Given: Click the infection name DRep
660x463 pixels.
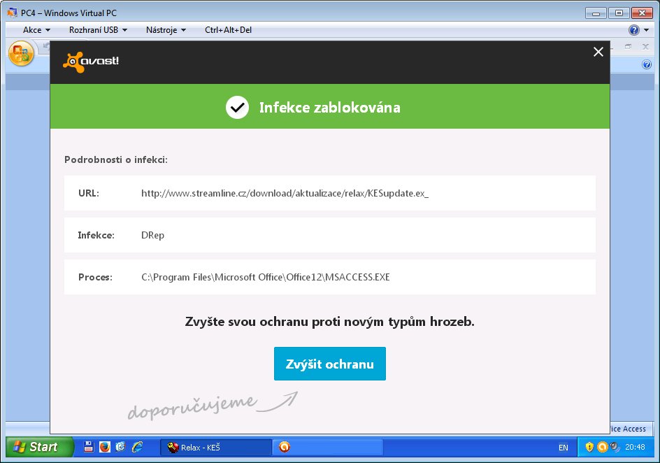Looking at the screenshot, I should tap(152, 235).
